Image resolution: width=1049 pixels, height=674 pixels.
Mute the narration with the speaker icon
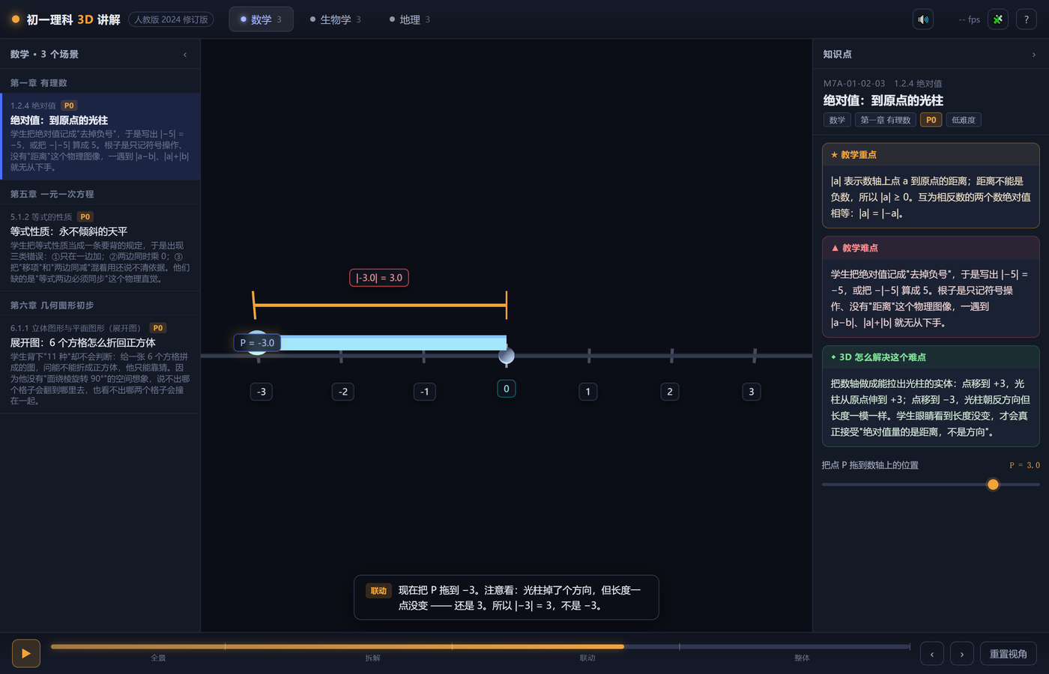[923, 19]
